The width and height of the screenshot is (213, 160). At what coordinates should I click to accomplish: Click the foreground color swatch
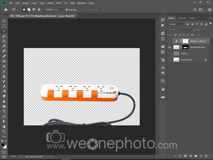[x=3, y=145]
